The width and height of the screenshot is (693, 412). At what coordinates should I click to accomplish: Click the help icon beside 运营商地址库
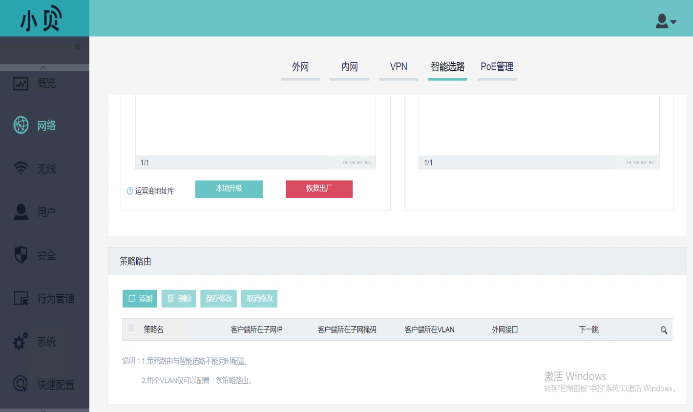pos(130,191)
